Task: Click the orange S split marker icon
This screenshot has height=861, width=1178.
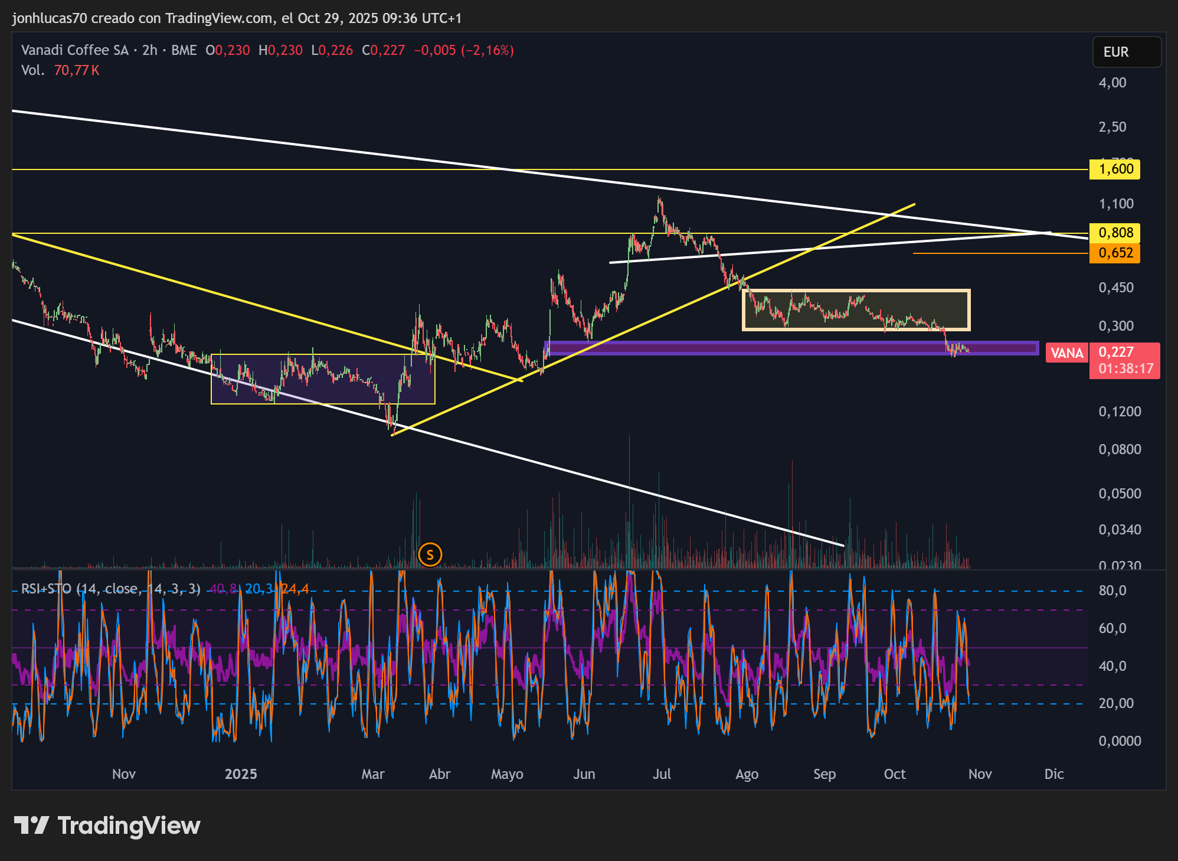Action: pyautogui.click(x=430, y=555)
